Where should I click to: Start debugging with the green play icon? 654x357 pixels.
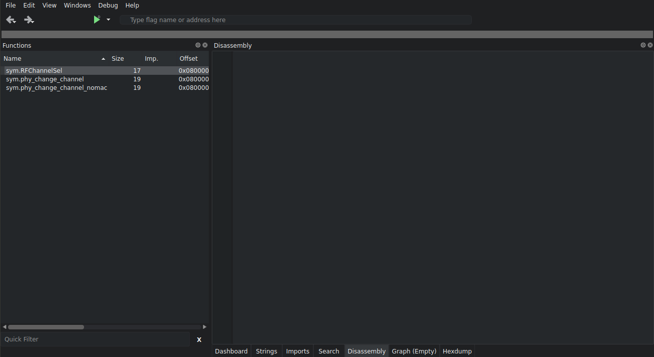point(97,19)
